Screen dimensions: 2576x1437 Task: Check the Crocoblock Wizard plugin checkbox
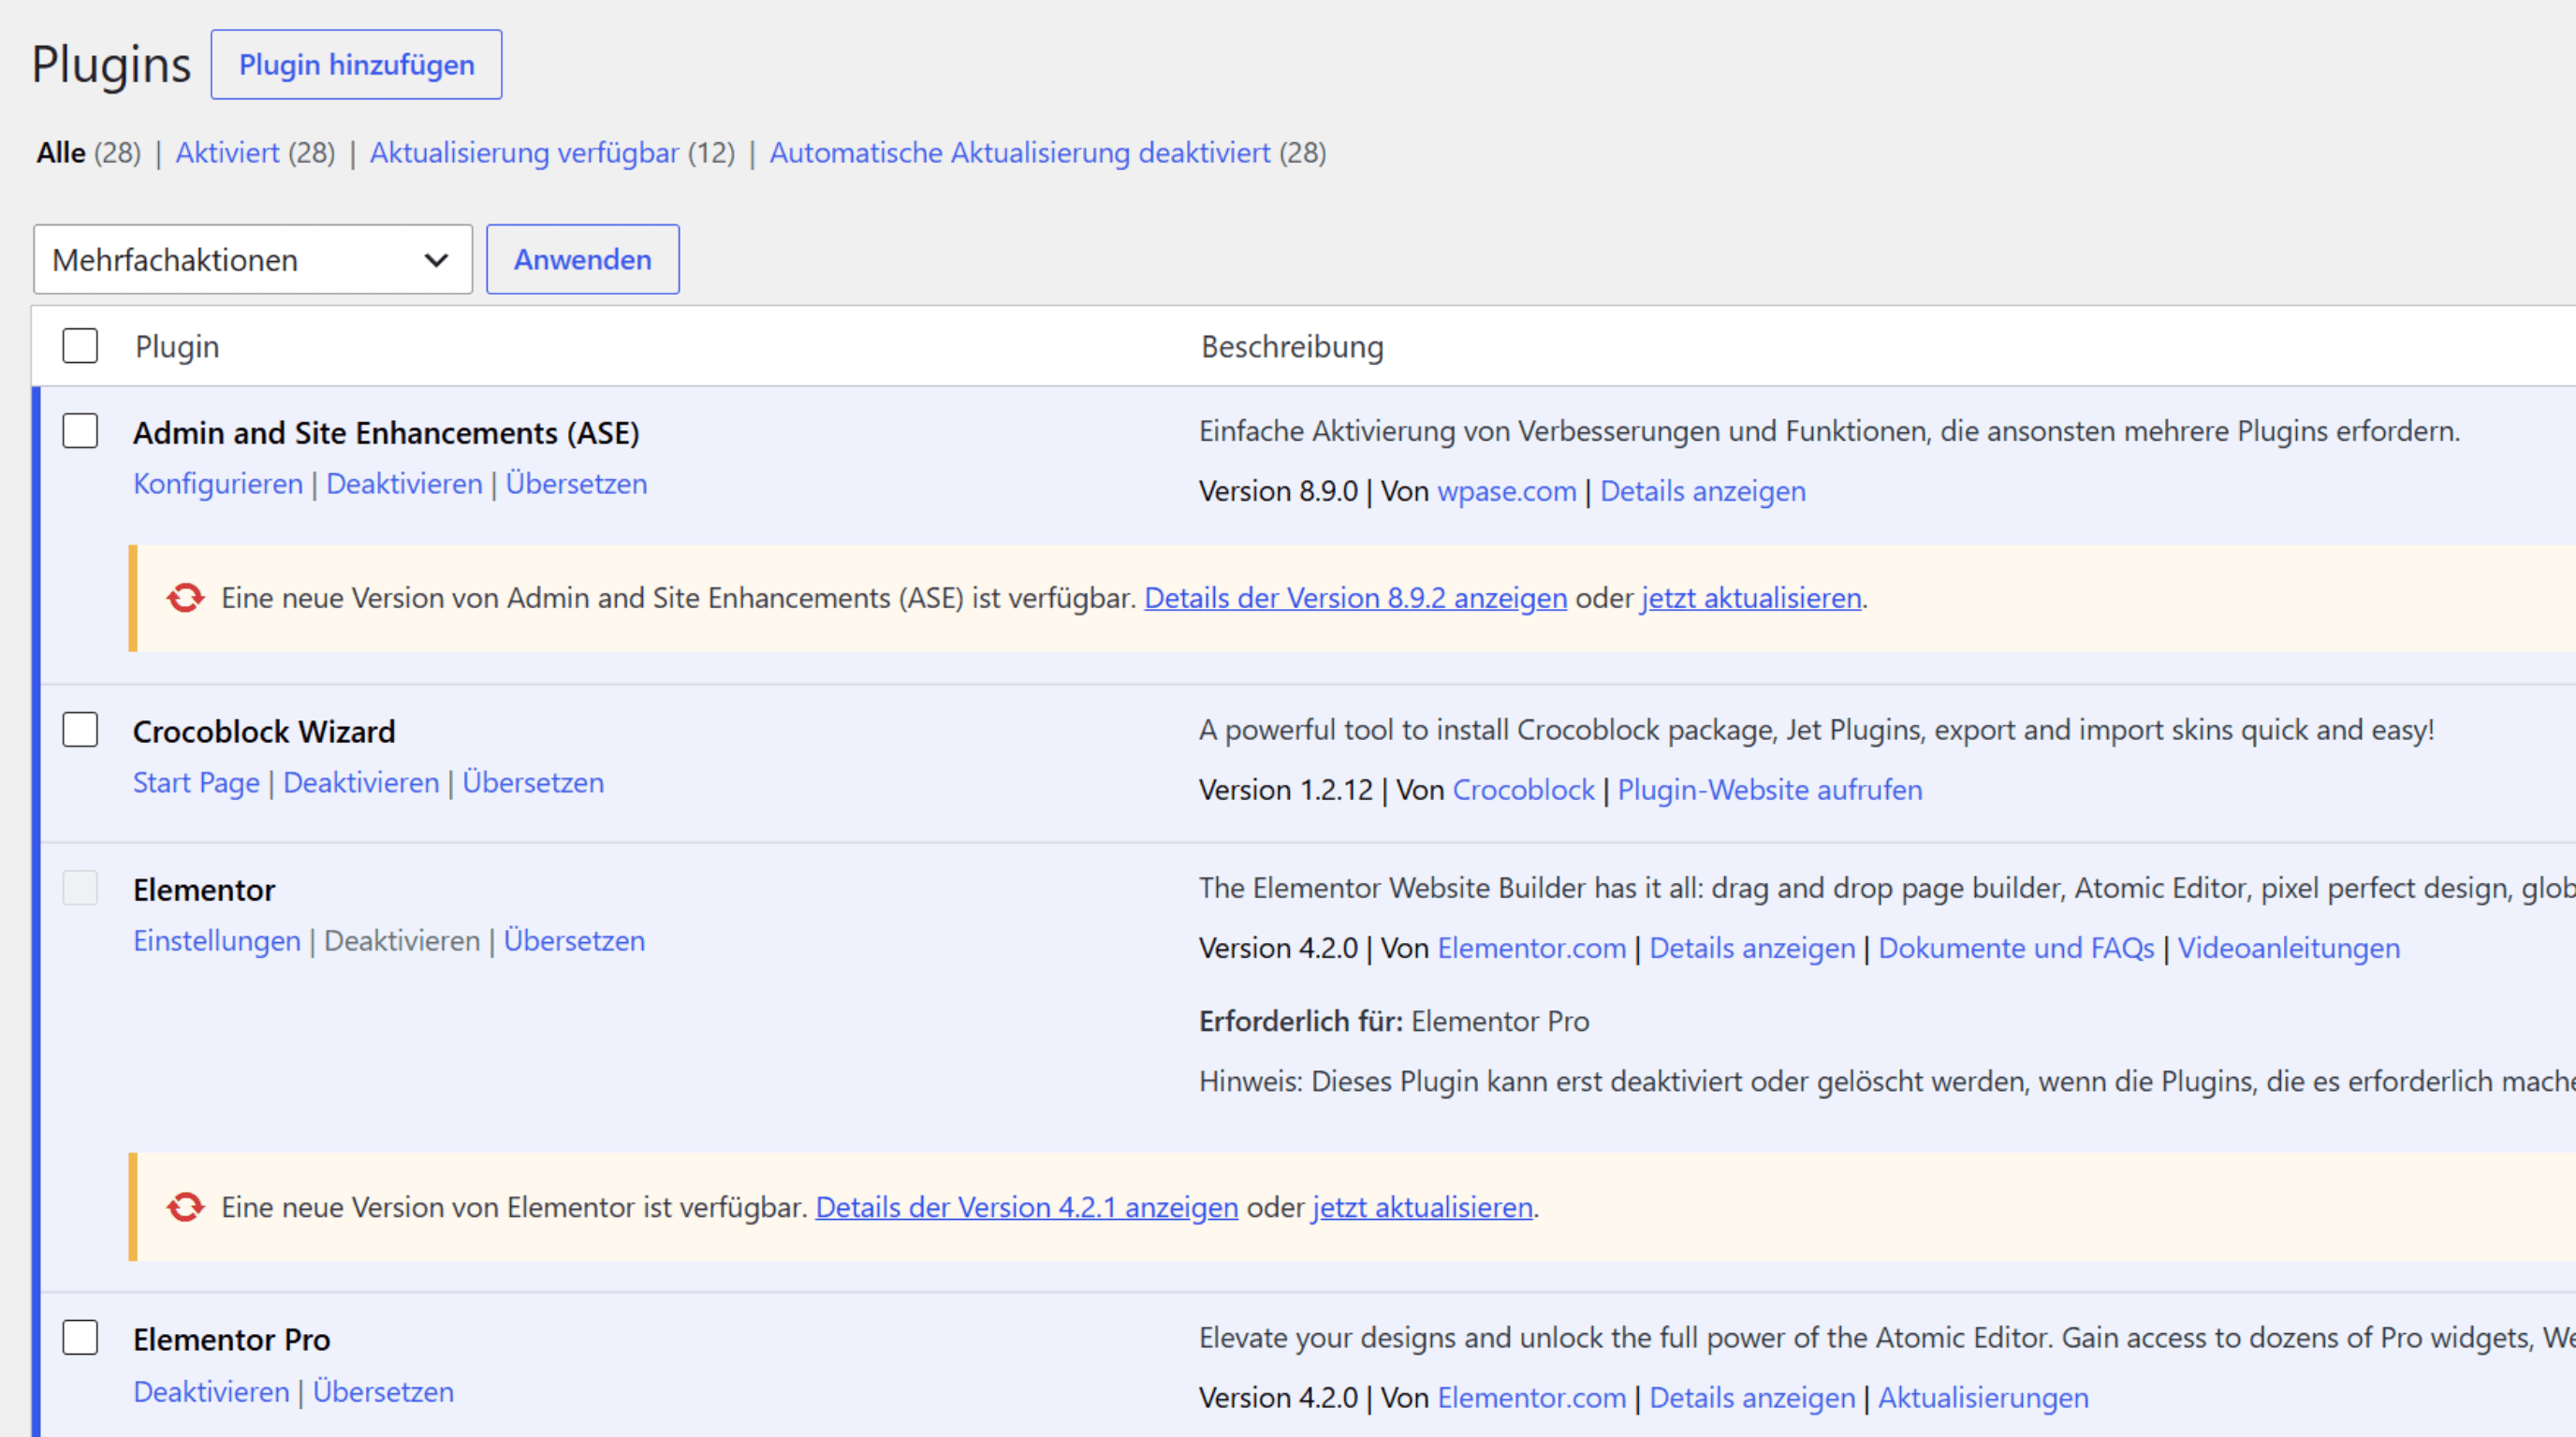pos(80,730)
